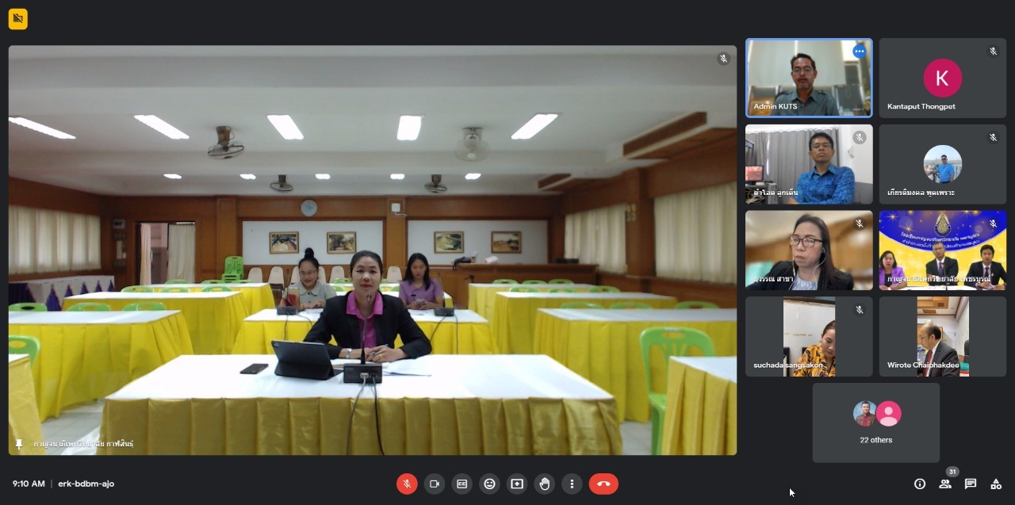The height and width of the screenshot is (505, 1015).
Task: Open the in-call chat panel
Action: click(971, 484)
